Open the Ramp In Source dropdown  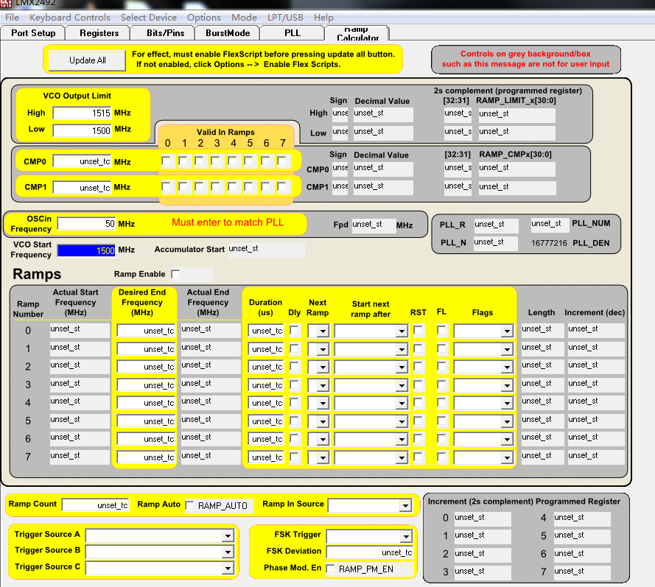click(x=406, y=506)
